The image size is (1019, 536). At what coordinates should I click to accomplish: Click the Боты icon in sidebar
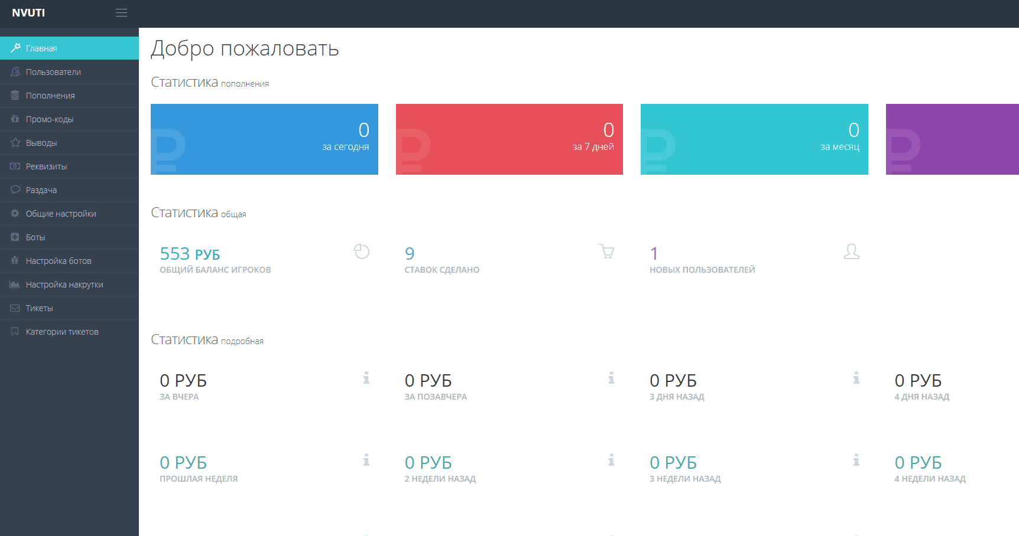[15, 237]
